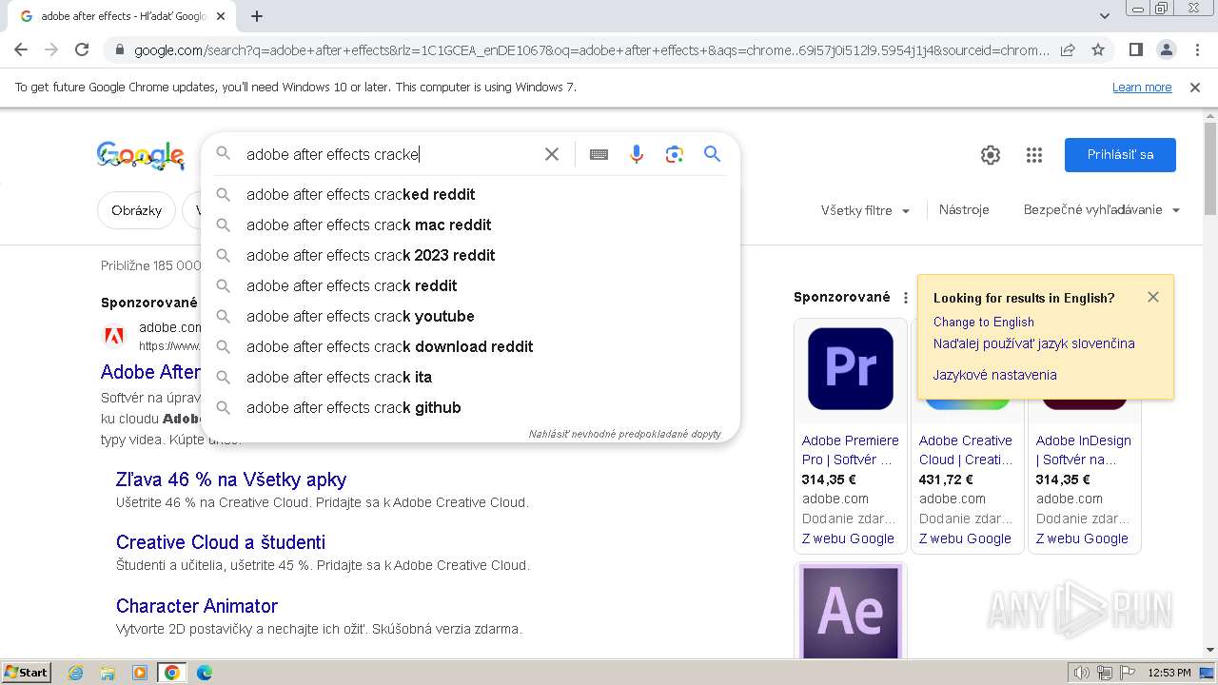Select suggestion crack ita
The height and width of the screenshot is (685, 1218).
pyautogui.click(x=470, y=377)
